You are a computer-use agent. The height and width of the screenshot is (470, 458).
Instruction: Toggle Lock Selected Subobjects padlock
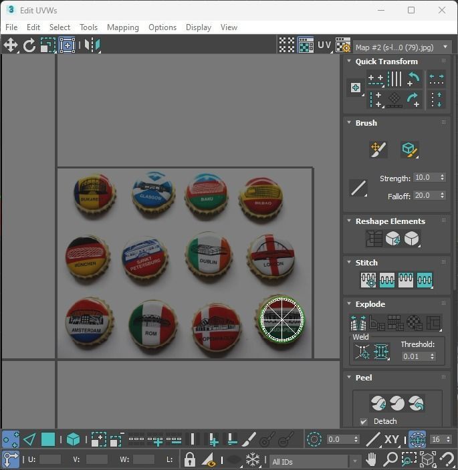pyautogui.click(x=189, y=459)
